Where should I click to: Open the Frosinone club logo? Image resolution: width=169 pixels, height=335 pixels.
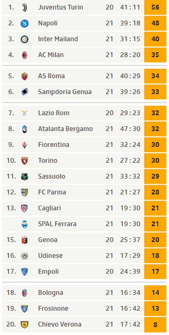[x=25, y=309]
